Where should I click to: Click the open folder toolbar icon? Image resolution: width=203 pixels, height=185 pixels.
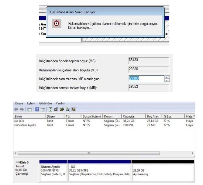tap(62, 109)
